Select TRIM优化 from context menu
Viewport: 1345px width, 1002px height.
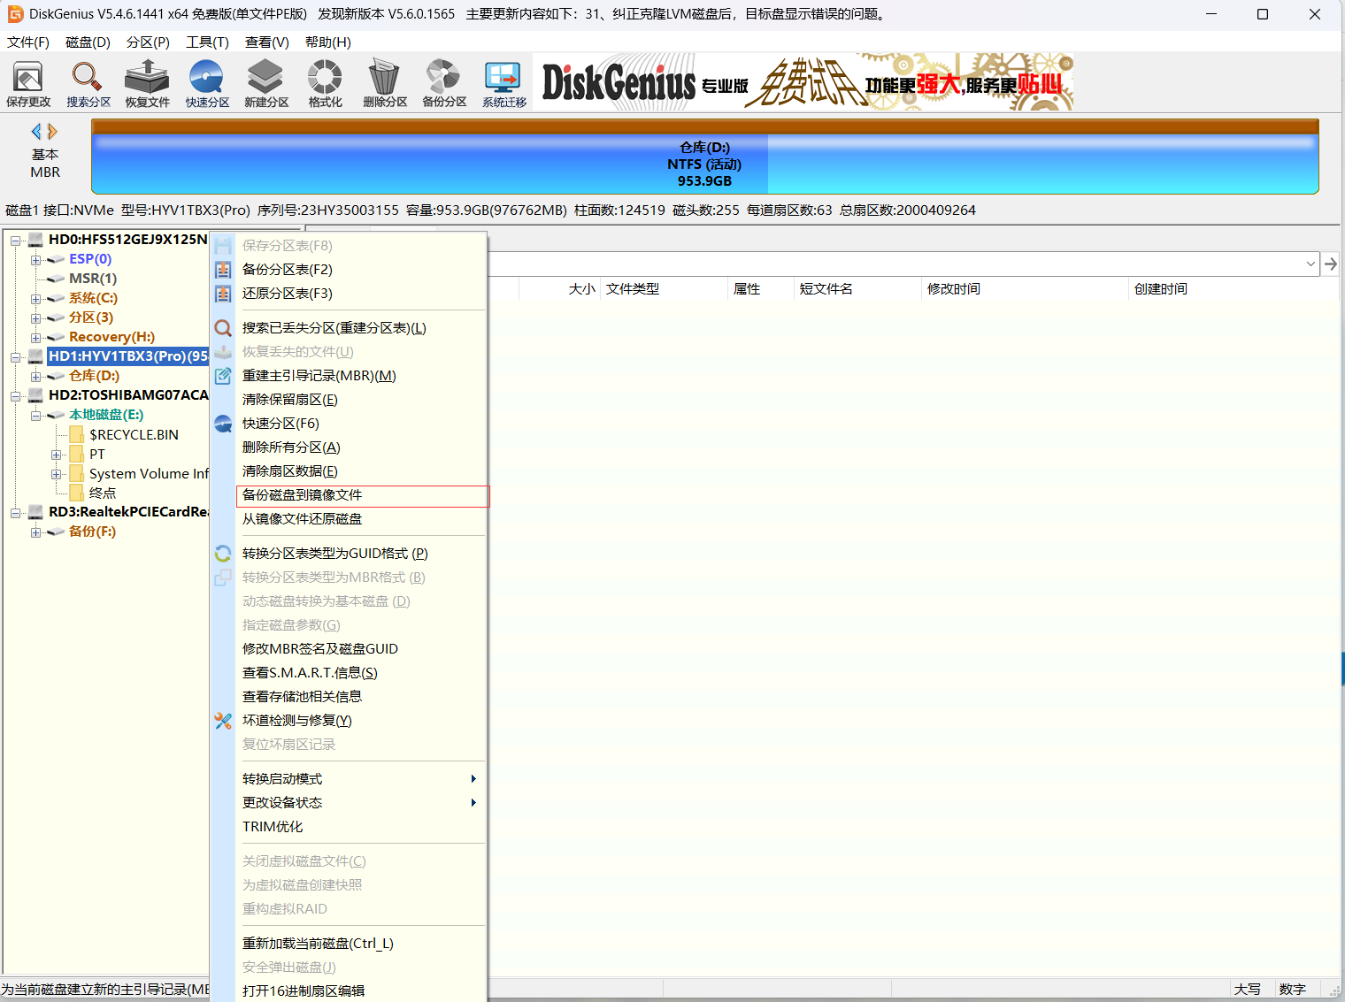click(362, 827)
